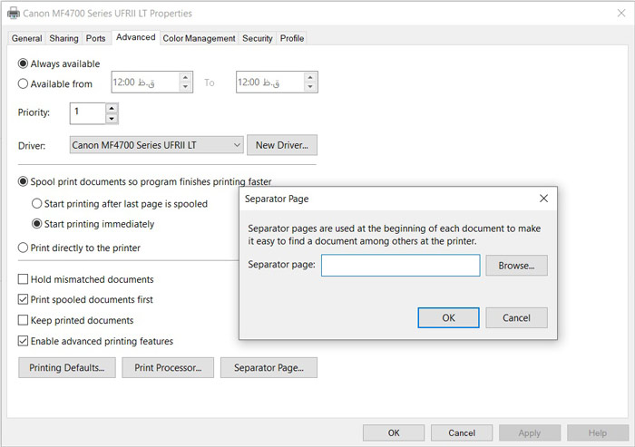
Task: Uncheck Print spooled documents first
Action: click(x=23, y=299)
